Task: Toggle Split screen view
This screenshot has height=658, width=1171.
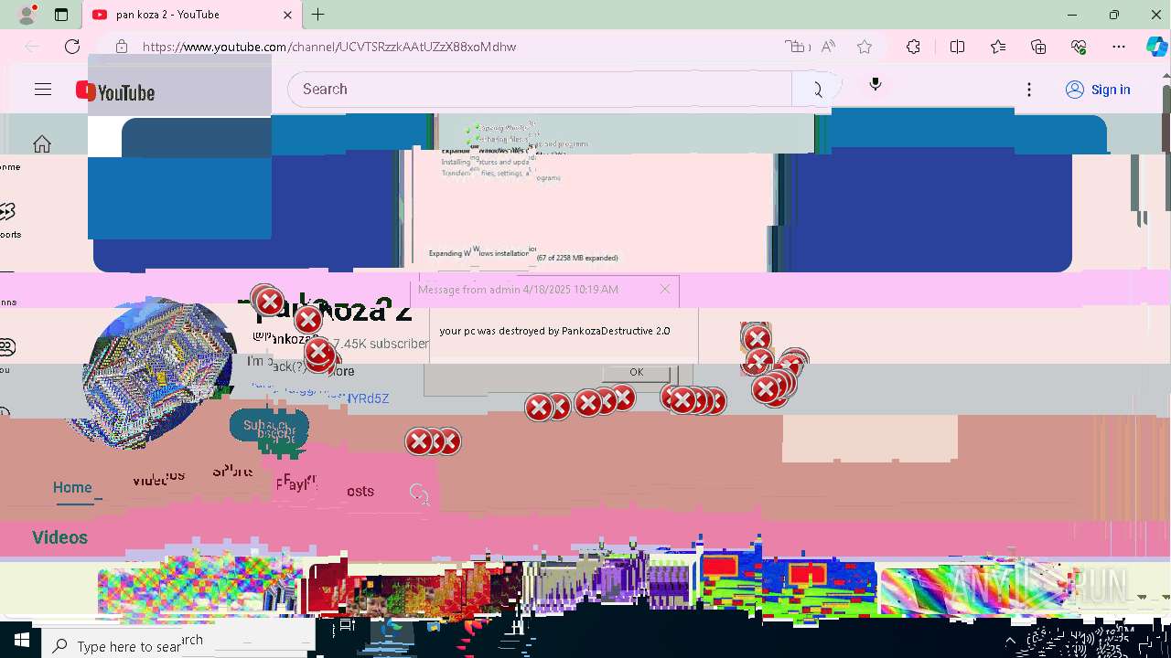Action: pos(957,47)
